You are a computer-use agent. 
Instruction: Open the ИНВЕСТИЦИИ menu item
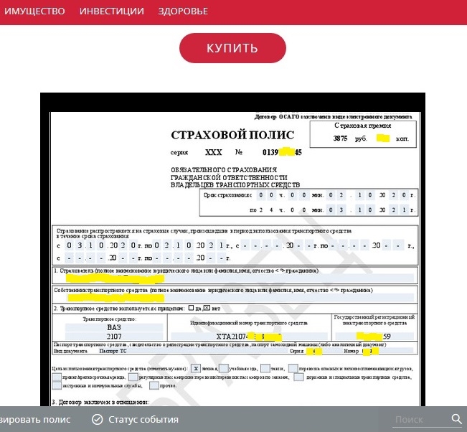[112, 11]
